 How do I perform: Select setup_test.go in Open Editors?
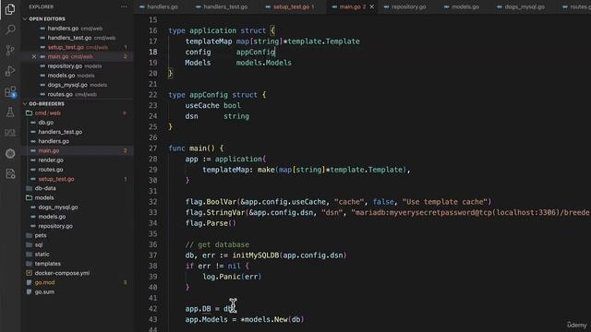coord(78,47)
